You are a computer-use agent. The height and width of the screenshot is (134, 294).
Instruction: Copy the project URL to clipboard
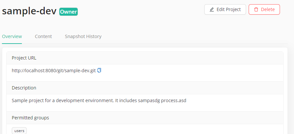[x=99, y=70]
